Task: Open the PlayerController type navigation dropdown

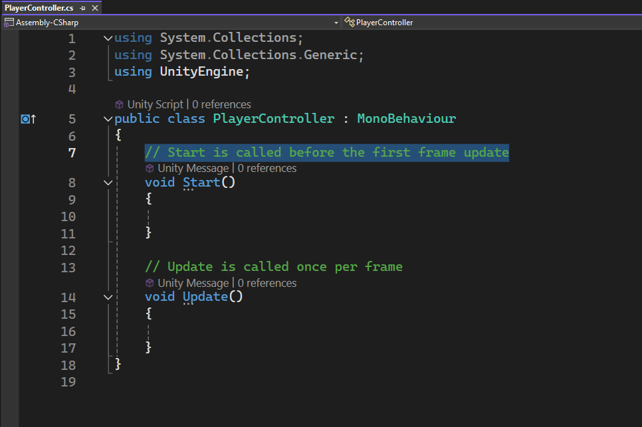Action: 492,23
